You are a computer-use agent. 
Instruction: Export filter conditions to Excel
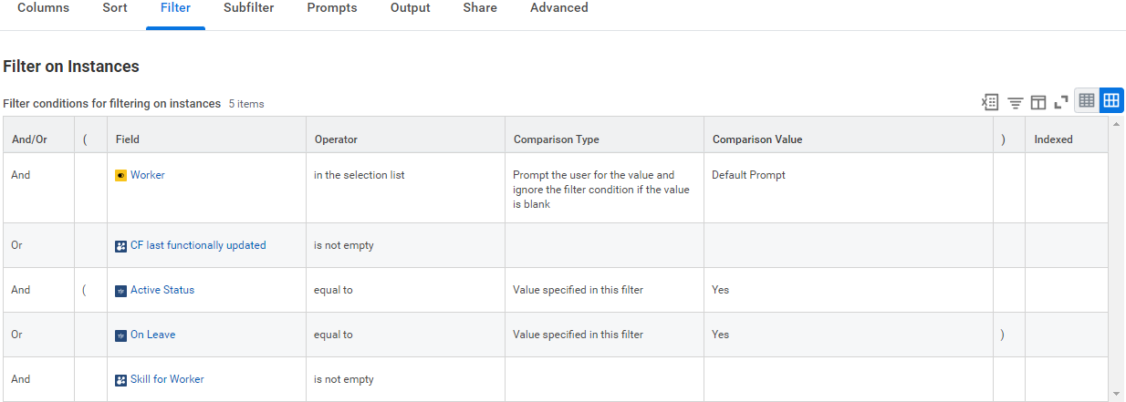pyautogui.click(x=990, y=102)
